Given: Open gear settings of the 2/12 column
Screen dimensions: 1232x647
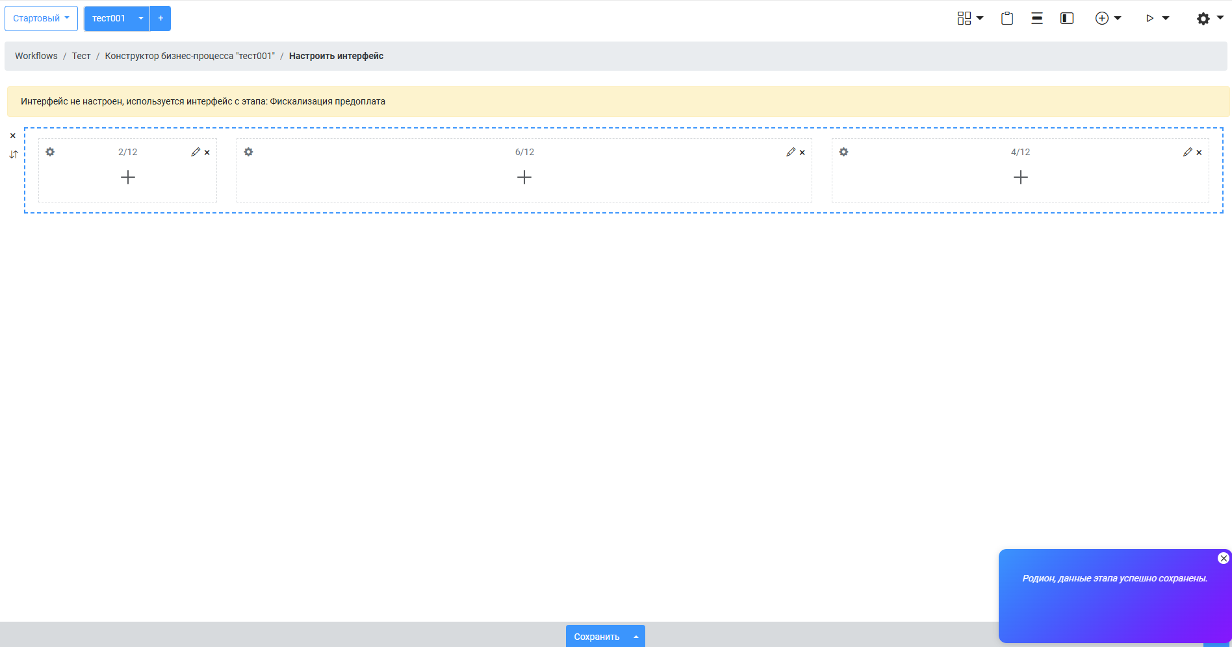Looking at the screenshot, I should pos(50,152).
